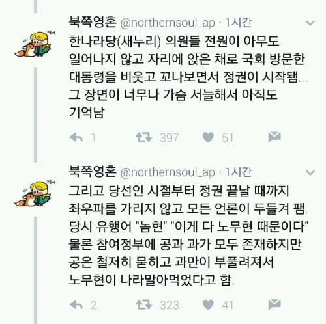Open @northernsoul_ap handle on first tweet
Image resolution: width=326 pixels, height=324 pixels.
pos(168,23)
